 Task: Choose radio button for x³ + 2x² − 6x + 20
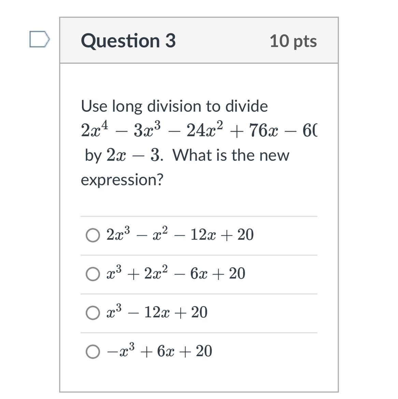(x=93, y=274)
